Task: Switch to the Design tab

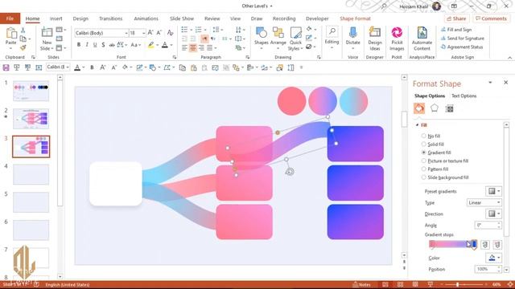Action: point(80,18)
